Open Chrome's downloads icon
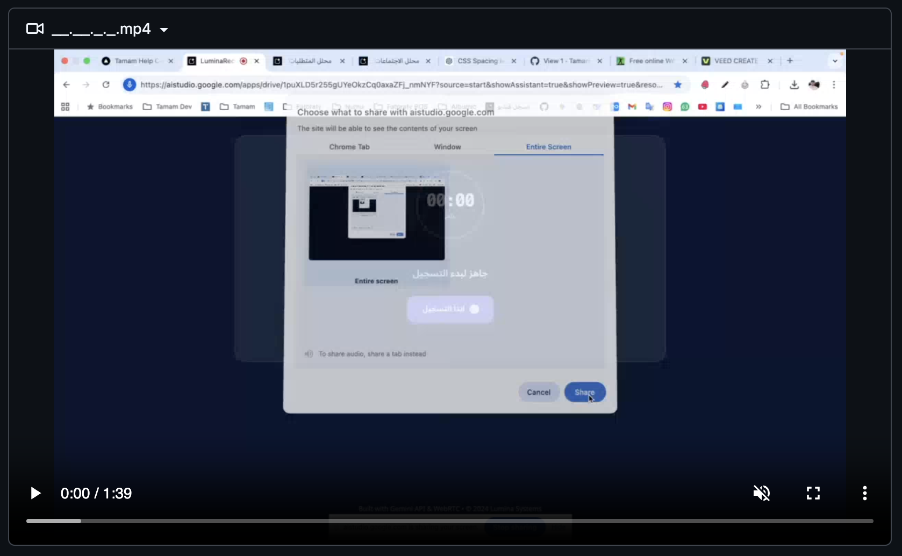Viewport: 902px width, 556px height. 794,84
